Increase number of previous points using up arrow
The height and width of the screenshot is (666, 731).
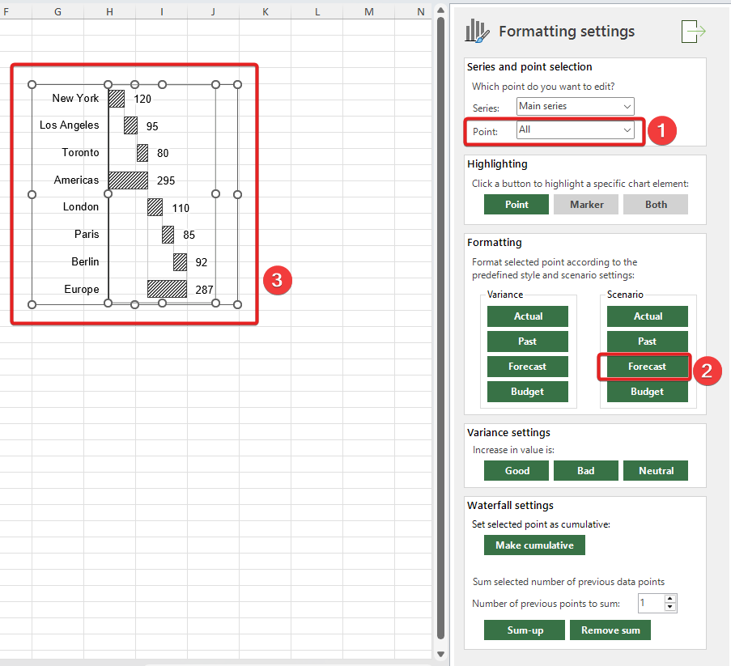(669, 599)
